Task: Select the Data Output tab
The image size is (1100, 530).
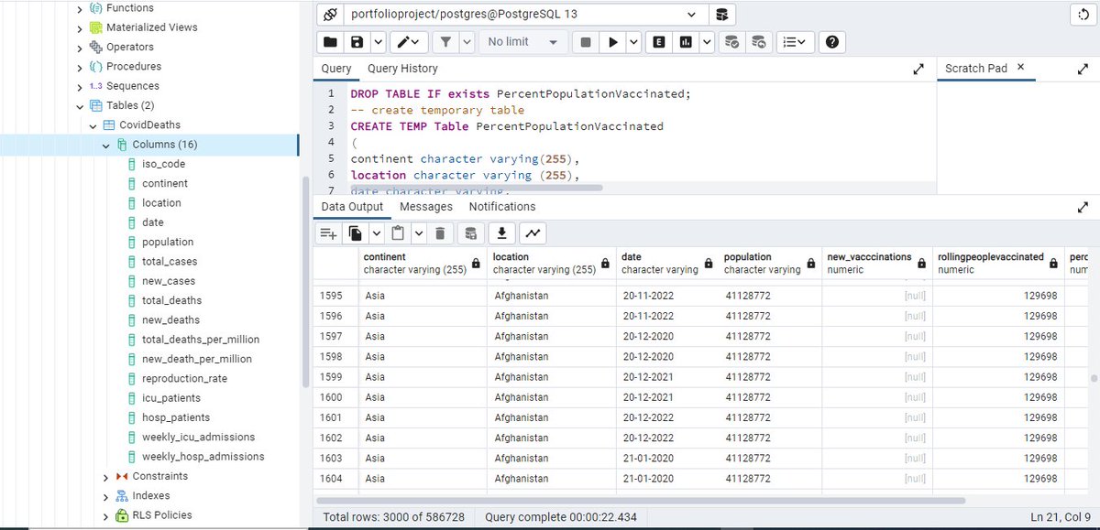Action: [352, 207]
